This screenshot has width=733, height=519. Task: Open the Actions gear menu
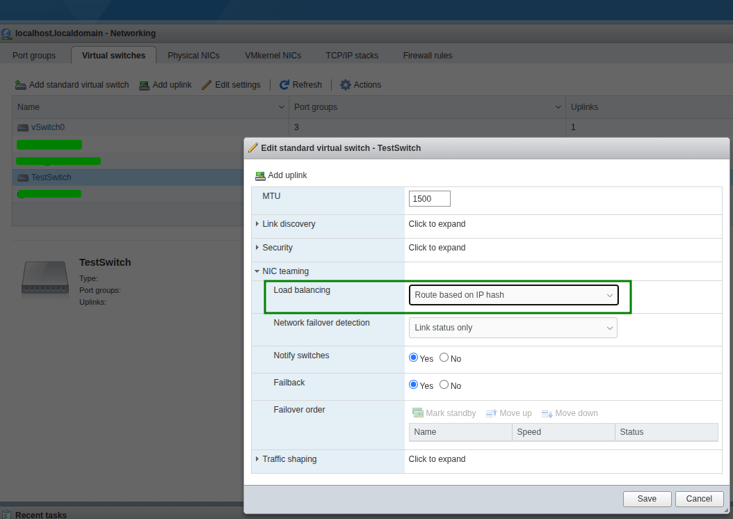coord(346,85)
